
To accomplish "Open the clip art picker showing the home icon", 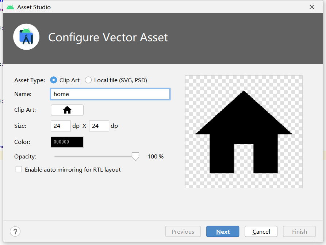I will (67, 110).
